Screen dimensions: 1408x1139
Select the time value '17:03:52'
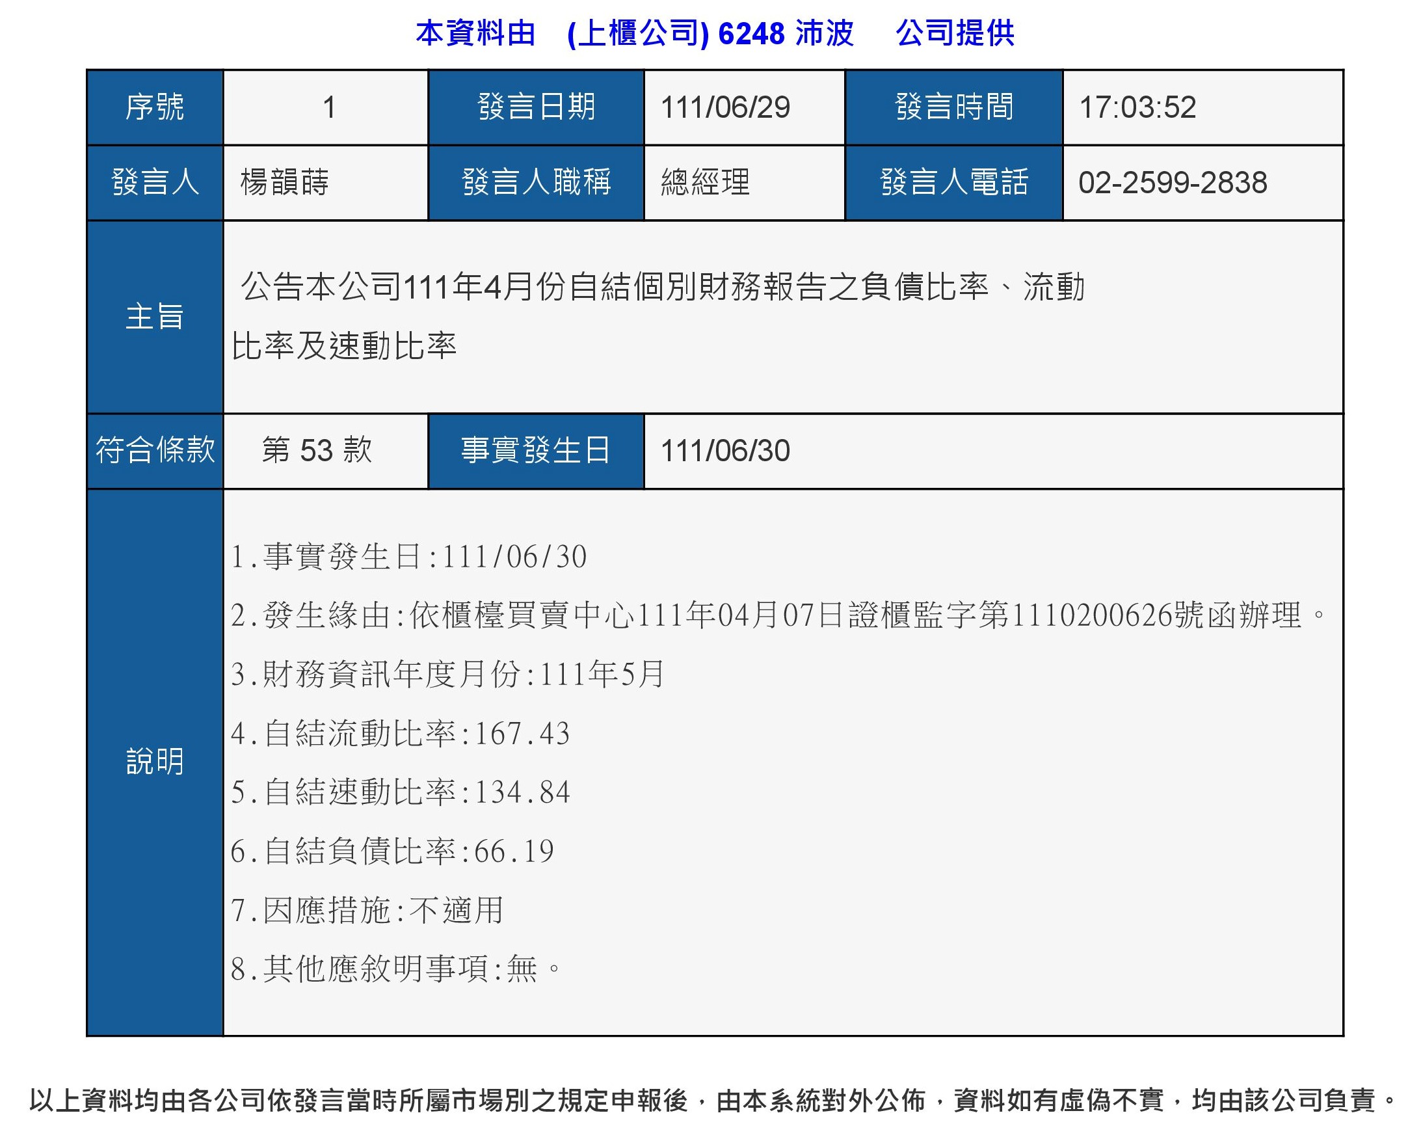pyautogui.click(x=1137, y=107)
